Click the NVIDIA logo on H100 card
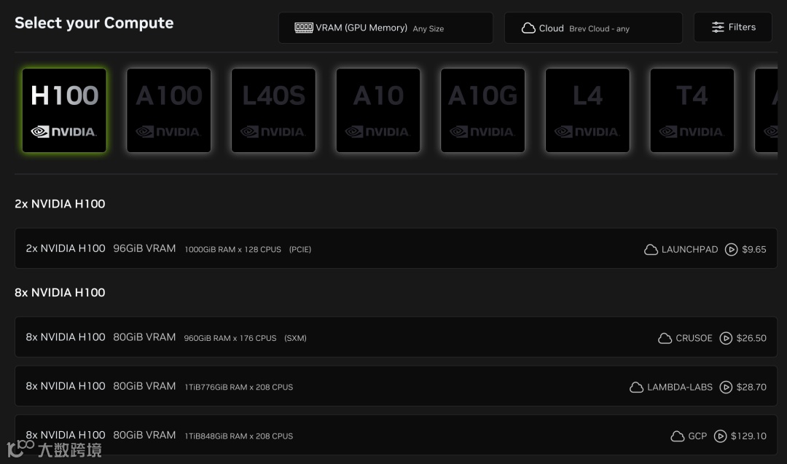The height and width of the screenshot is (464, 787). (x=63, y=132)
